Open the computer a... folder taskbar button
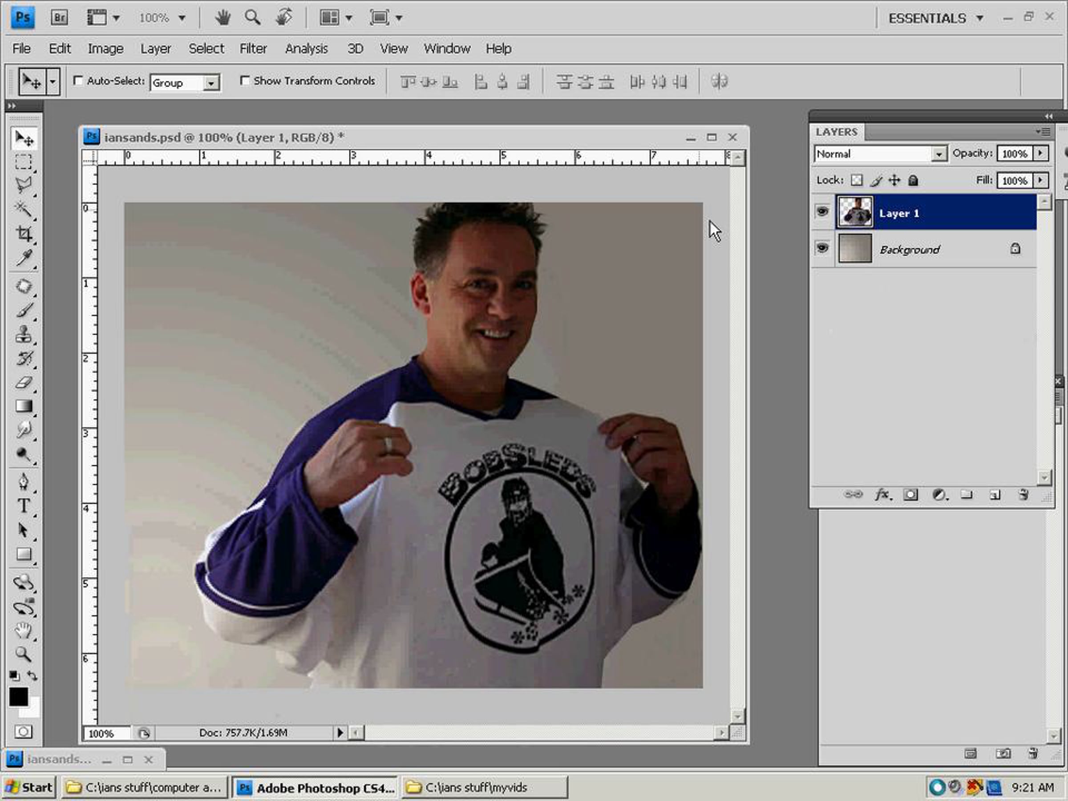Image resolution: width=1068 pixels, height=801 pixels. [x=145, y=788]
